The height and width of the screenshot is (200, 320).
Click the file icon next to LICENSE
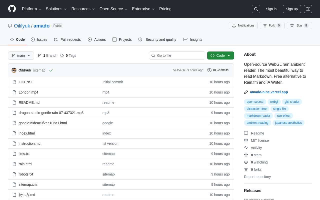tap(14, 82)
